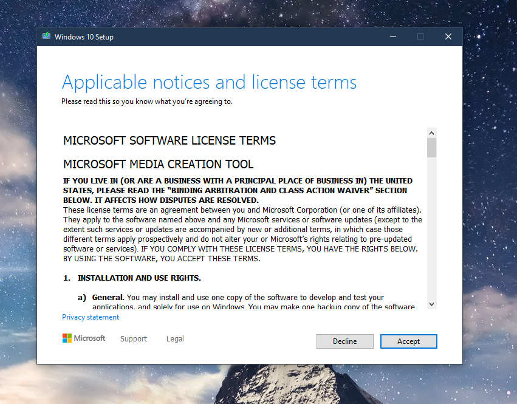Click "1. INSTALLATION AND USE RIGHTS." section title
Viewport: 517px width, 404px height.
(x=132, y=278)
